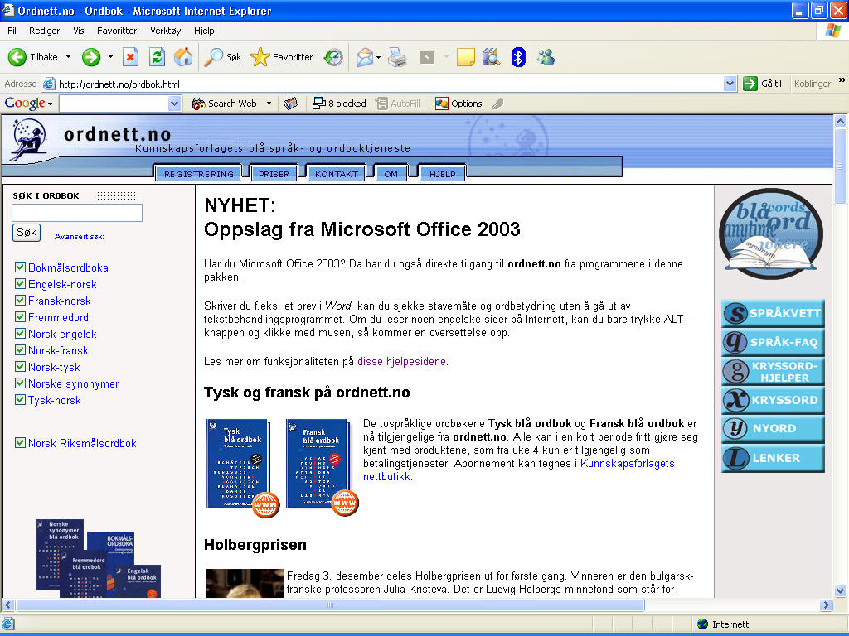Expand the toolbar chevron next to Koblinger
Screen dimensions: 849x636
click(842, 80)
